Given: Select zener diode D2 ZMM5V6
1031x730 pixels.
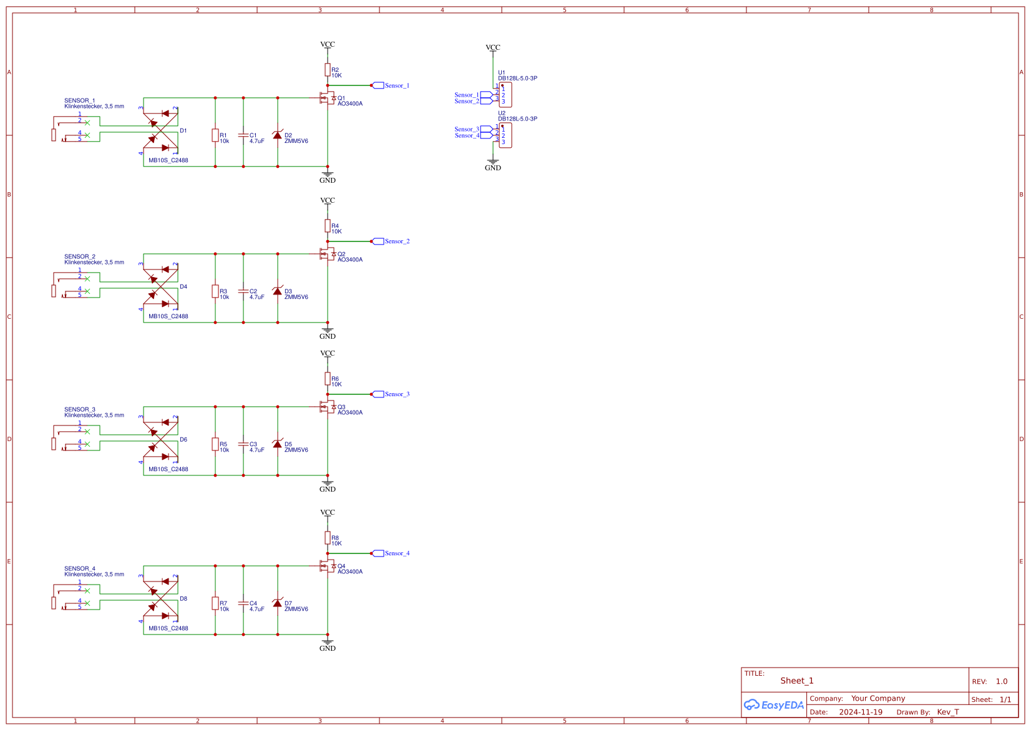Looking at the screenshot, I should [x=278, y=135].
